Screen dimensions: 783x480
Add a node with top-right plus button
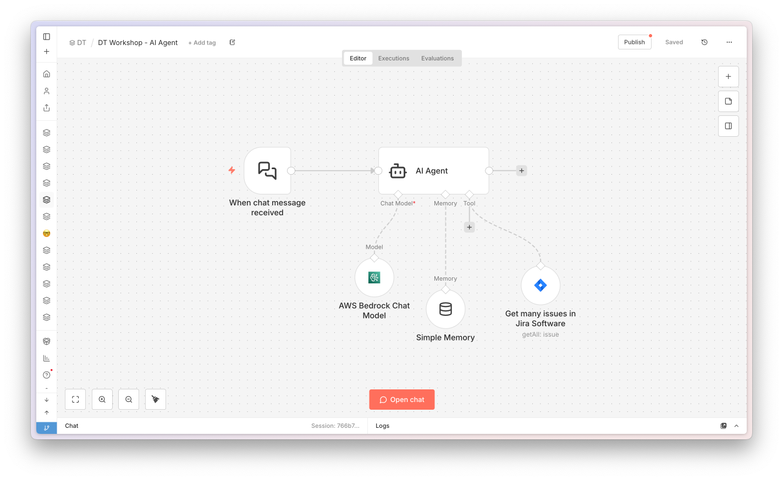pos(729,76)
